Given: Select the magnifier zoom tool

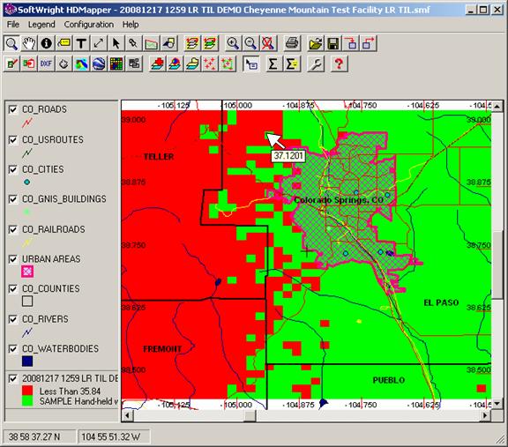Looking at the screenshot, I should coord(11,43).
